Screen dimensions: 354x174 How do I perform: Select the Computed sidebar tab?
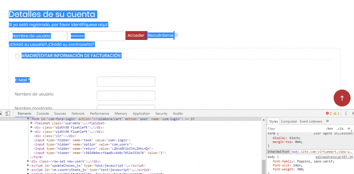(x=289, y=121)
